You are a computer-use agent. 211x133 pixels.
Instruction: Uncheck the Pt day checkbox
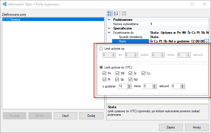point(104,79)
